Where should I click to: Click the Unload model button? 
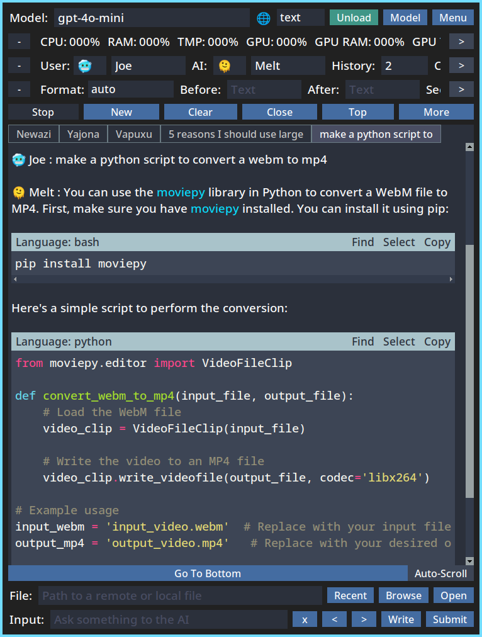(354, 18)
